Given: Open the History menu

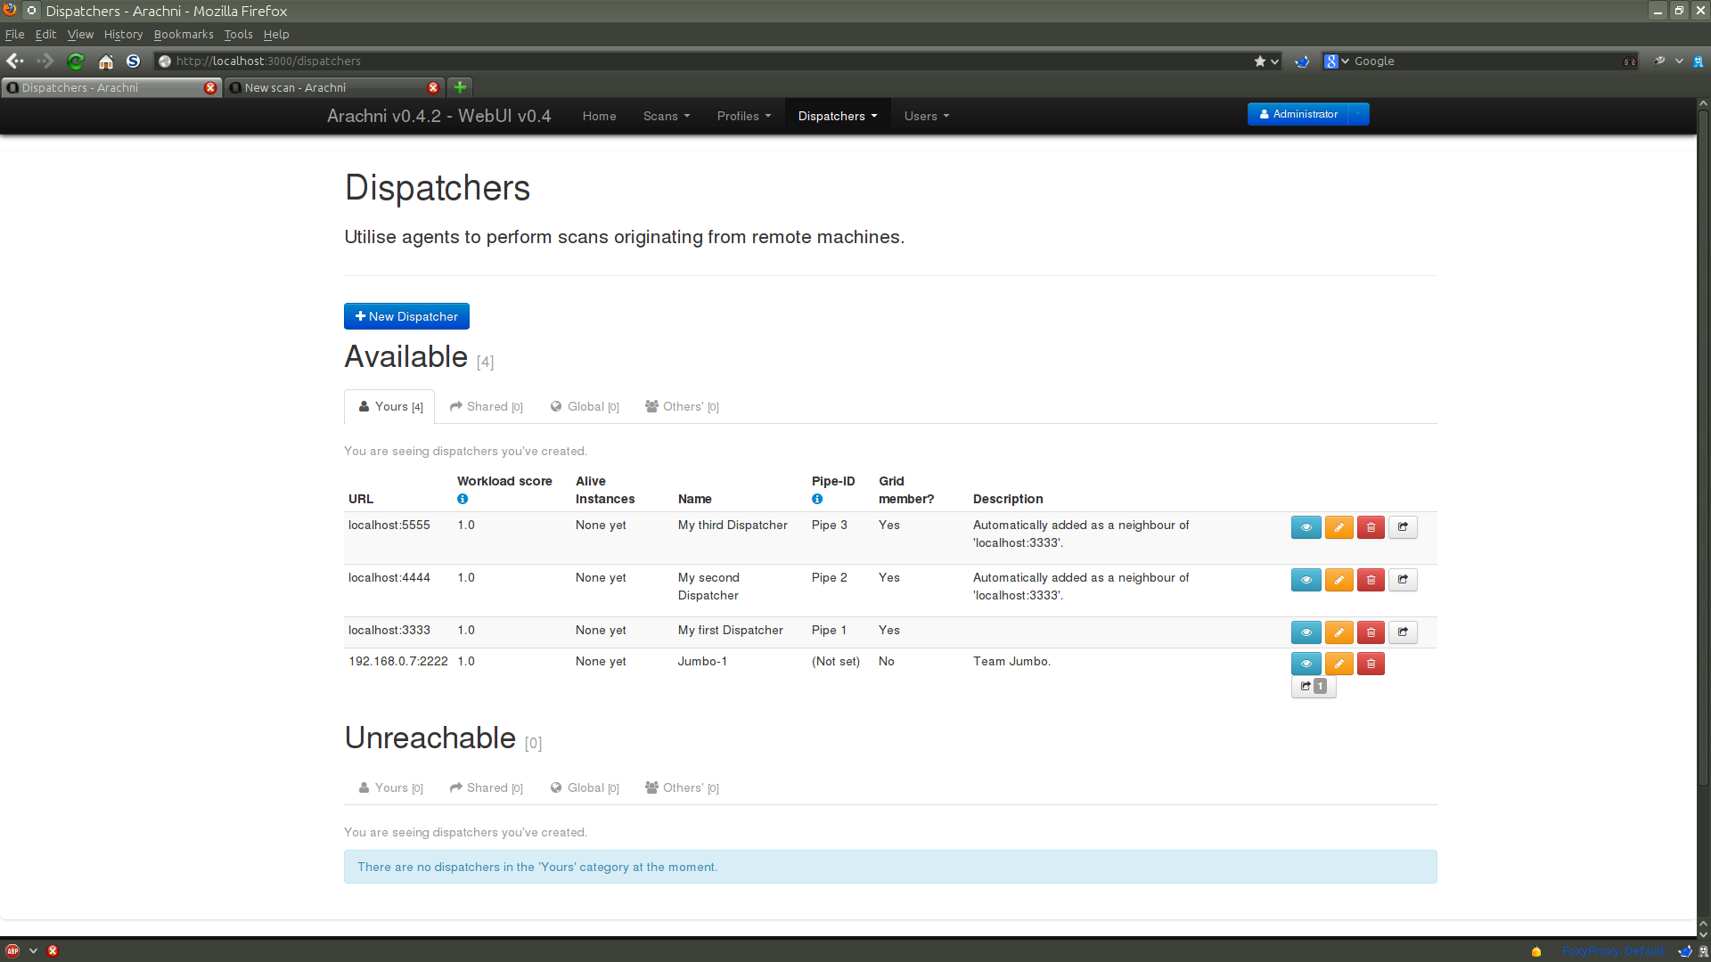Looking at the screenshot, I should pyautogui.click(x=123, y=34).
